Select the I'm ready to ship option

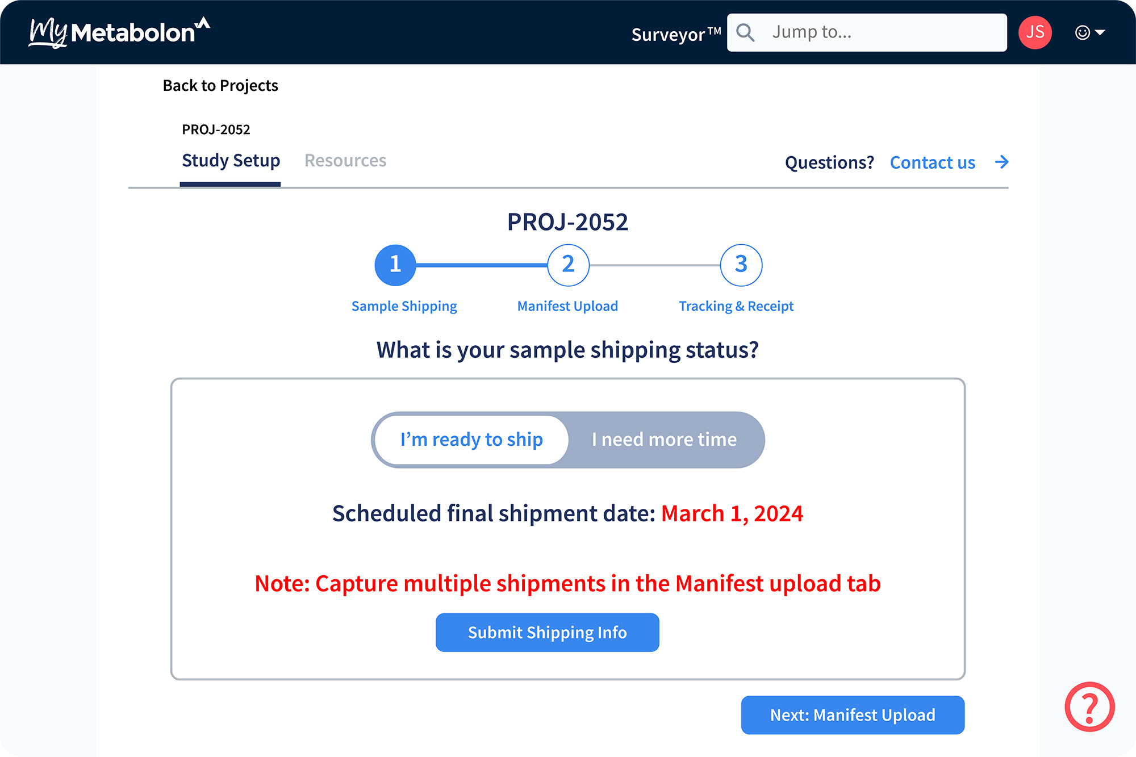tap(471, 439)
